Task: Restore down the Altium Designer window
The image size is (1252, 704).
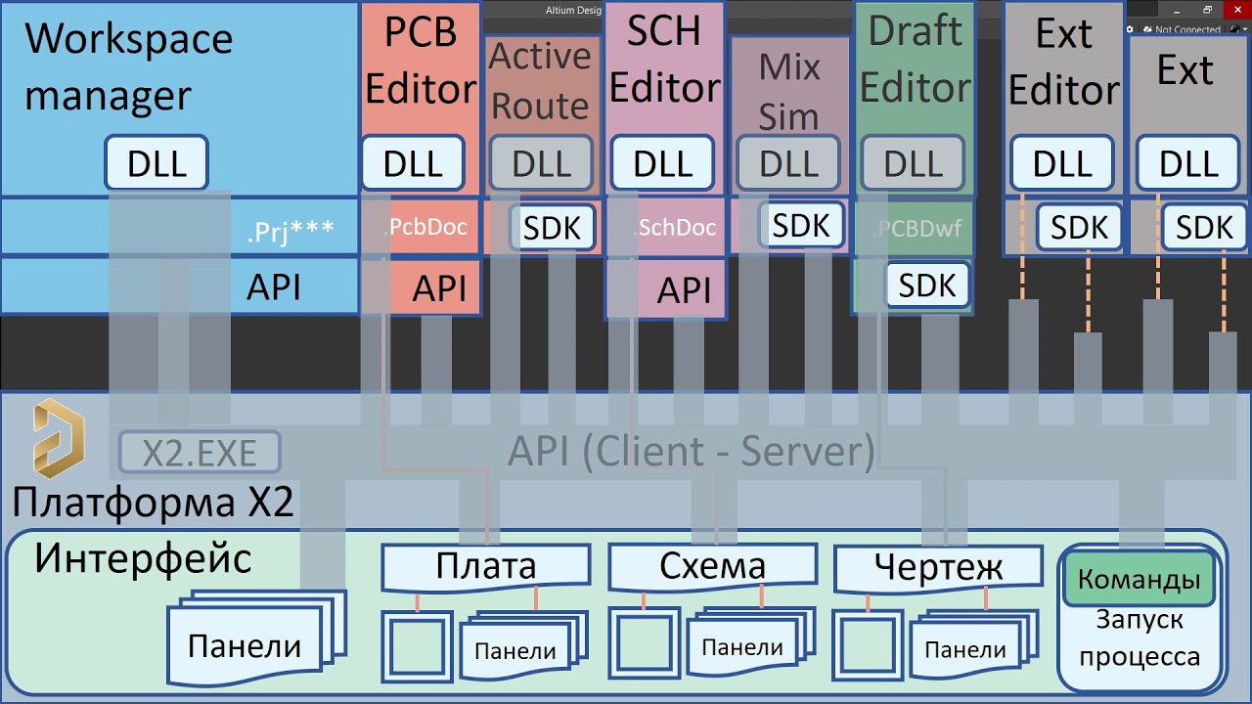Action: [x=1209, y=10]
